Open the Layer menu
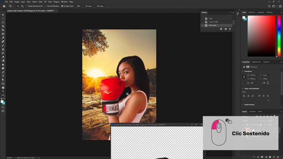The image size is (283, 159). coord(23,2)
